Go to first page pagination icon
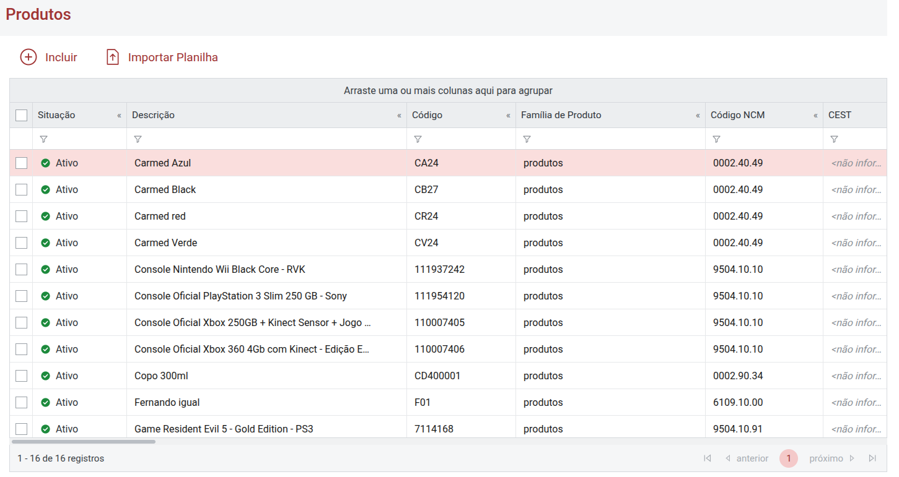 click(708, 458)
